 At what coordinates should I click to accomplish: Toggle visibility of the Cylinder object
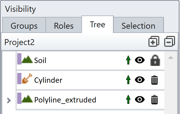(140, 80)
